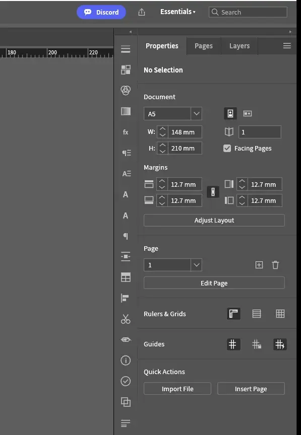The image size is (301, 435).
Task: Click the Adjust Layout button
Action: tap(214, 221)
